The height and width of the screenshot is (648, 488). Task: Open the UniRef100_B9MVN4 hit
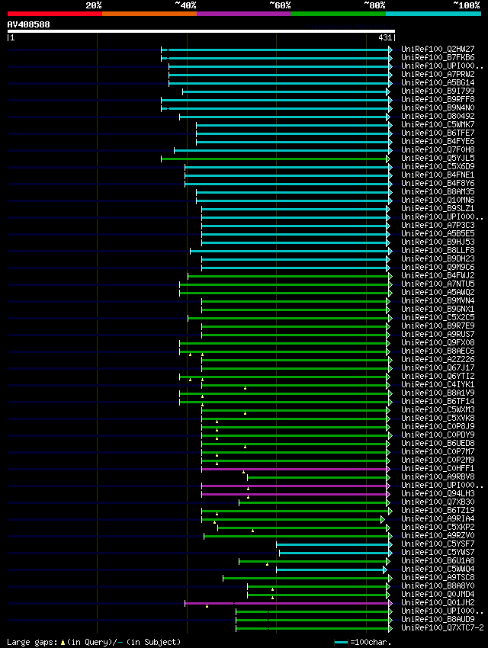click(438, 300)
